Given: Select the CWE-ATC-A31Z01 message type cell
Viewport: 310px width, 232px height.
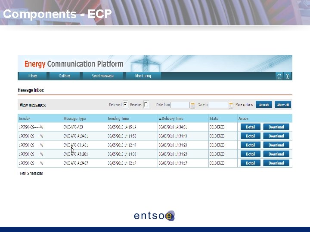Looking at the screenshot, I should click(x=75, y=154).
